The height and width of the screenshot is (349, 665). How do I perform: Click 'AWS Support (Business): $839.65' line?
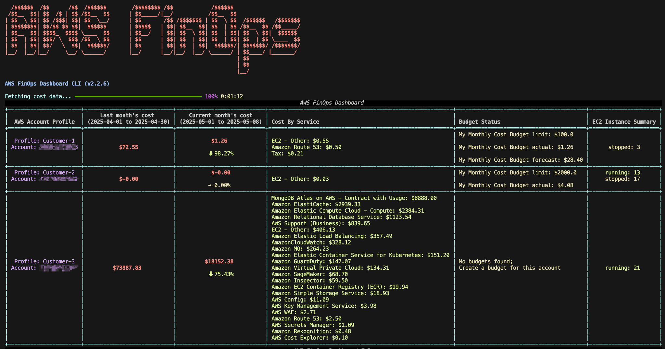pos(321,223)
